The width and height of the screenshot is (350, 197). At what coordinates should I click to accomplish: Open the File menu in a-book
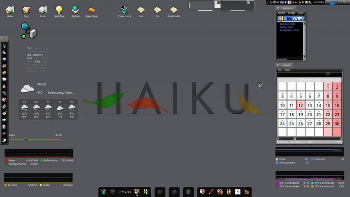tap(279, 70)
